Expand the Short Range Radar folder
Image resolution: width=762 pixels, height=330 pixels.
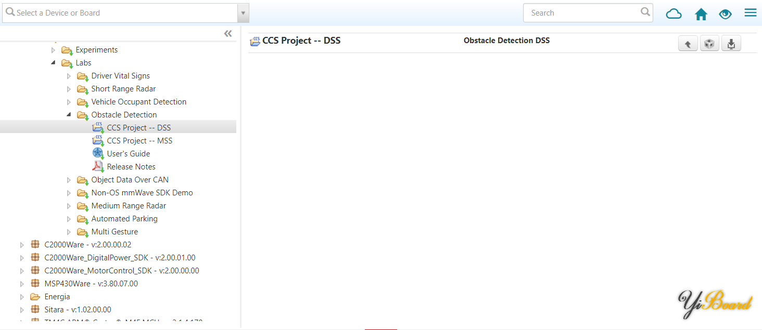69,89
